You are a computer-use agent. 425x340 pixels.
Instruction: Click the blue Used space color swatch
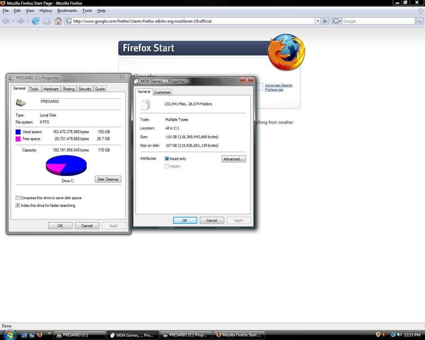18,132
